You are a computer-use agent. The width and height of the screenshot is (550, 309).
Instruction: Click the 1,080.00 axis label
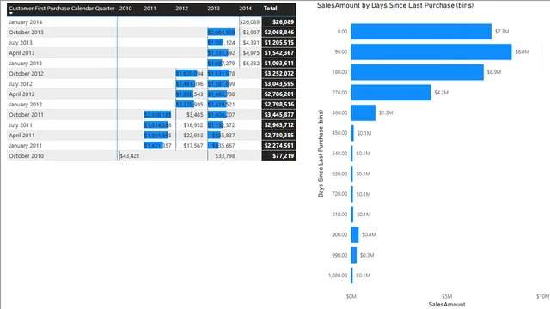(x=338, y=276)
